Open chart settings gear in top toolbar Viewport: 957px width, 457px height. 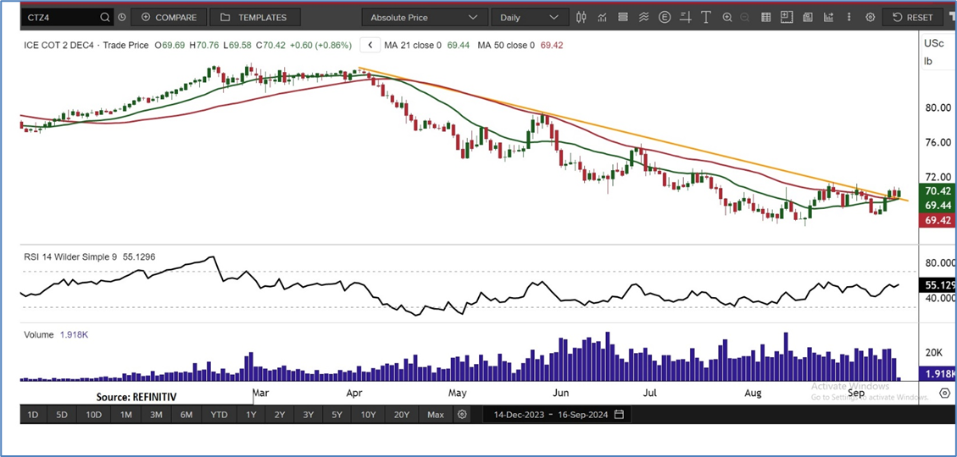point(871,18)
